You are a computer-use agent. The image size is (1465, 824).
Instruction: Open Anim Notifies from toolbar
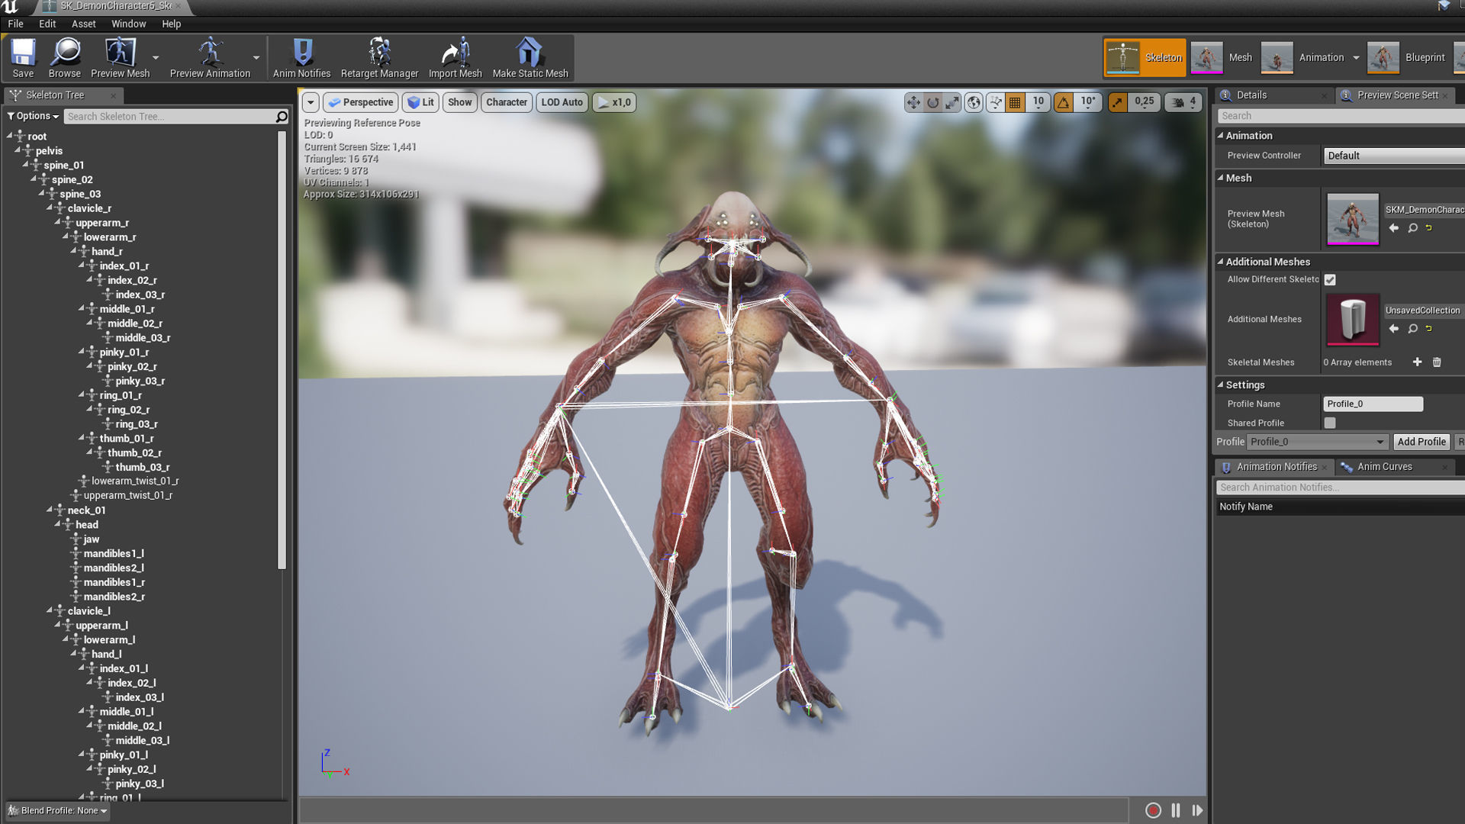[302, 58]
